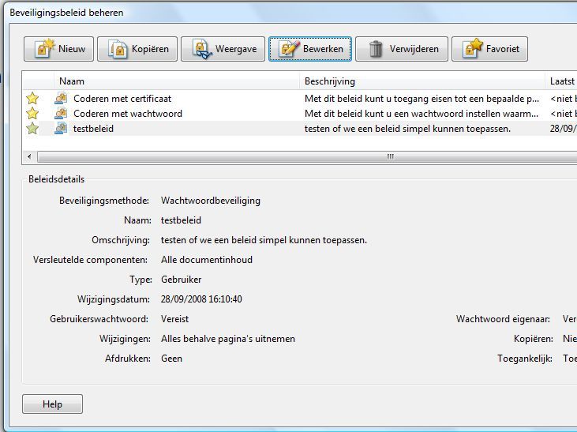The height and width of the screenshot is (432, 577).
Task: Click the horizontal scrollbar of the policy list
Action: click(x=300, y=156)
